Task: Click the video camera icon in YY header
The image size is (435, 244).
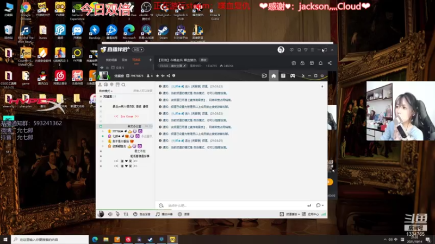Action: point(264,76)
